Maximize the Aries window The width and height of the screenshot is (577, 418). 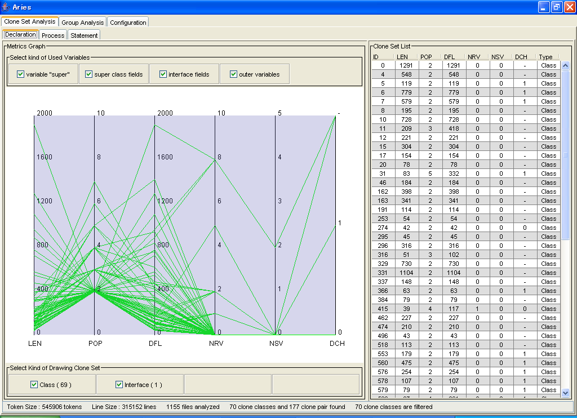point(556,7)
